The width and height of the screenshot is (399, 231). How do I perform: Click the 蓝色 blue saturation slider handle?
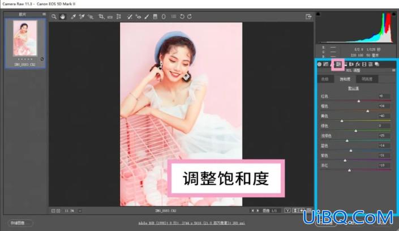coord(351,151)
